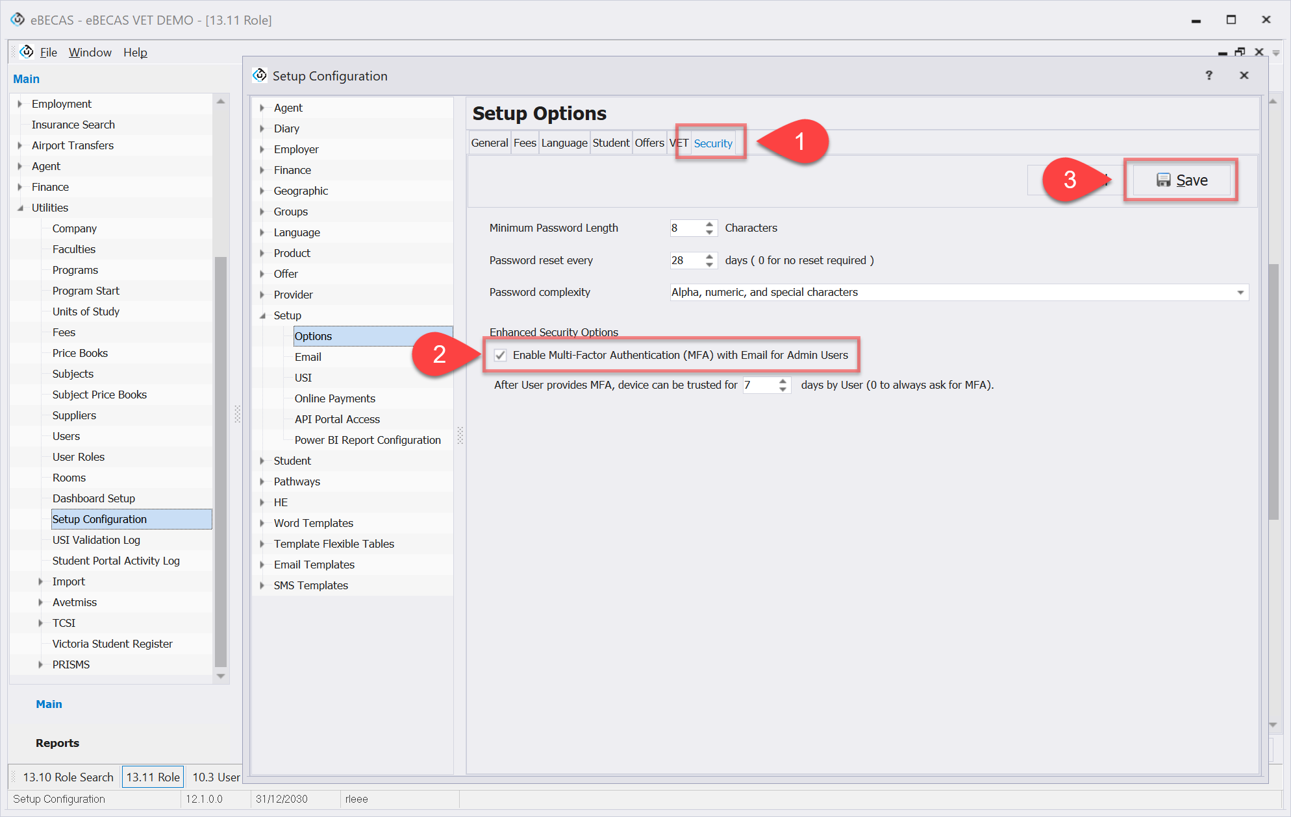Toggle Enable Multi-Factor Authentication checkbox
This screenshot has width=1291, height=817.
point(501,355)
